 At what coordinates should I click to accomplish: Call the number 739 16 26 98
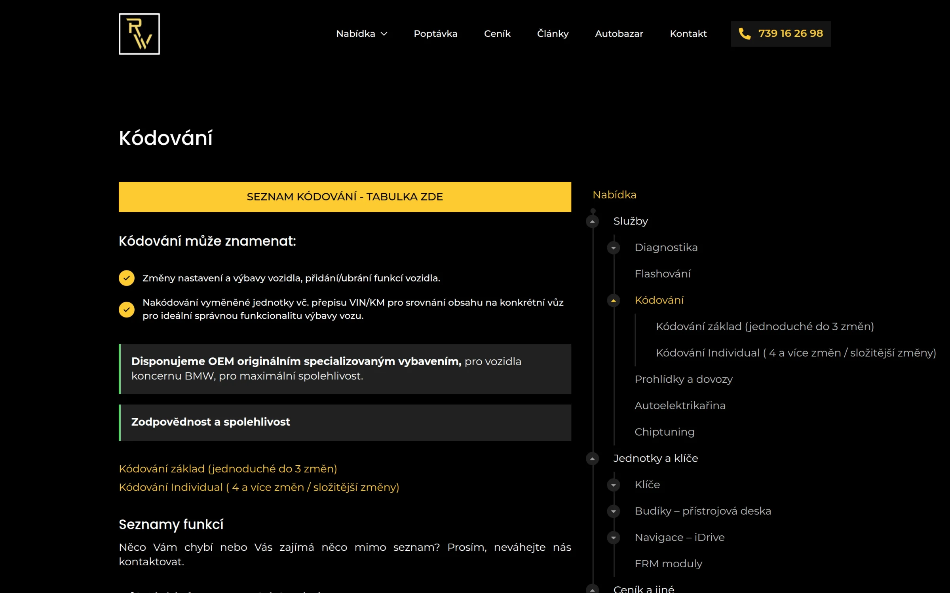pos(790,34)
